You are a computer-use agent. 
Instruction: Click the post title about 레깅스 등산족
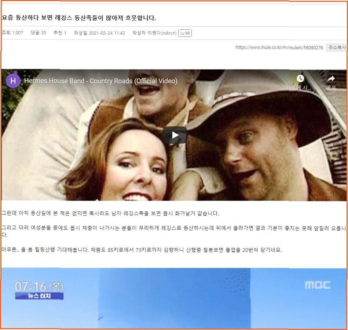pyautogui.click(x=79, y=18)
